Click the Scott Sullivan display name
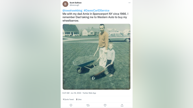Screen dimensions: 193x108 76,3
